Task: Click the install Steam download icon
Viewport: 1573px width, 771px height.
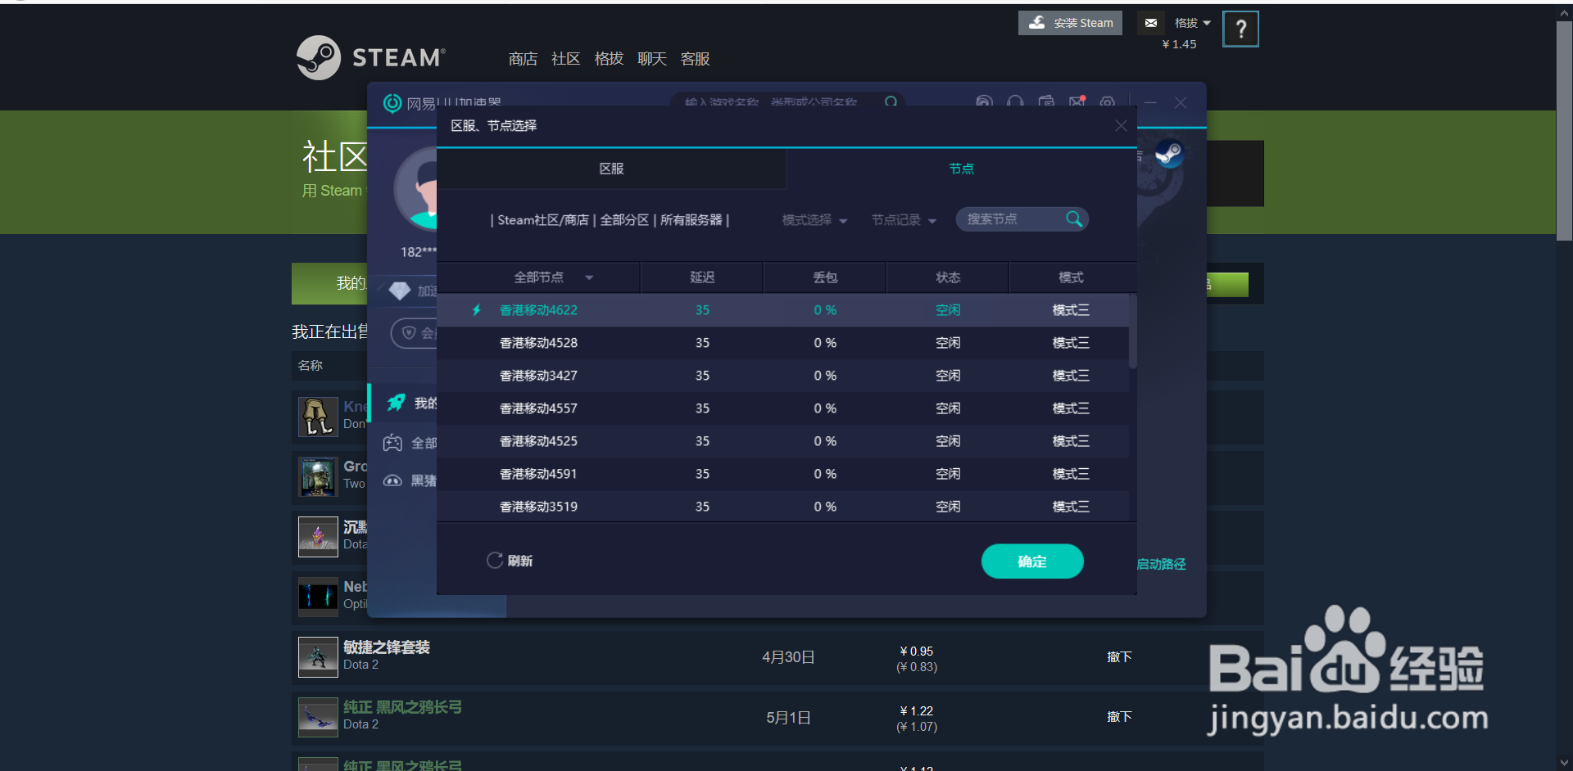Action: tap(1037, 22)
